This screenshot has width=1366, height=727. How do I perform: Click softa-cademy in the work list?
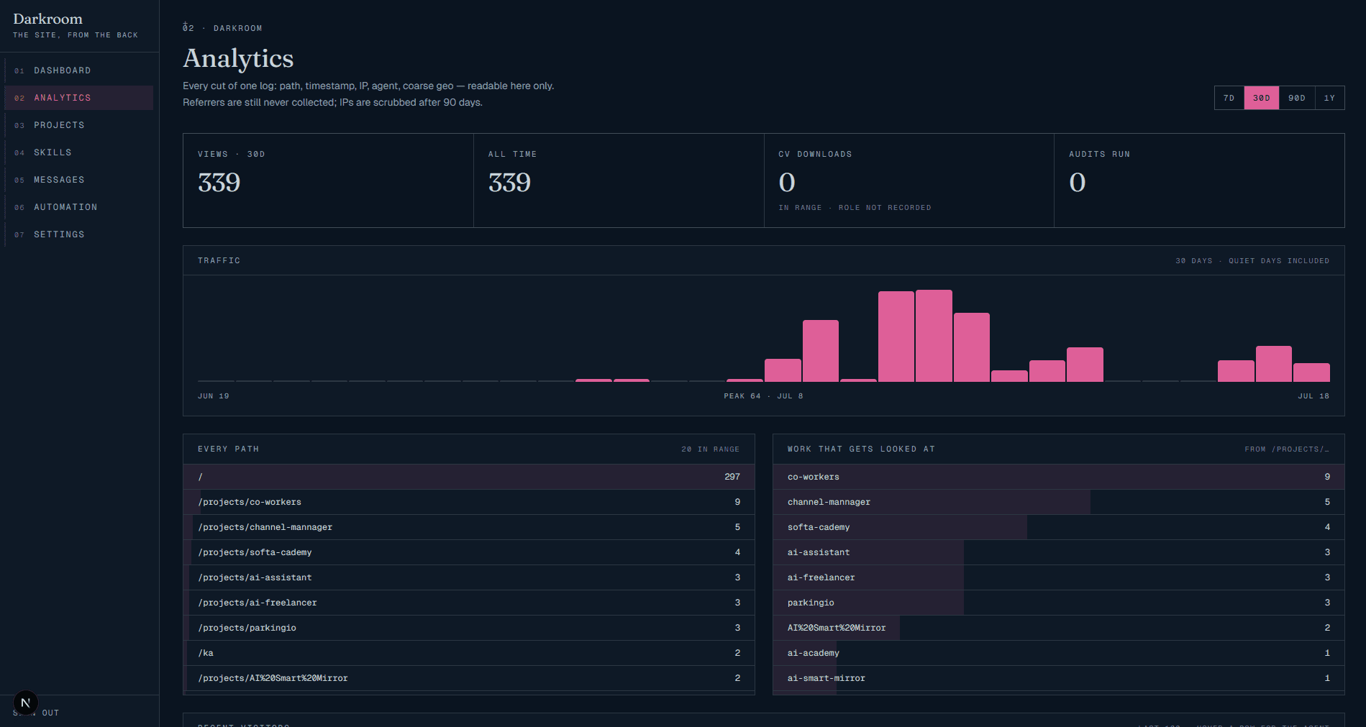coord(1059,527)
